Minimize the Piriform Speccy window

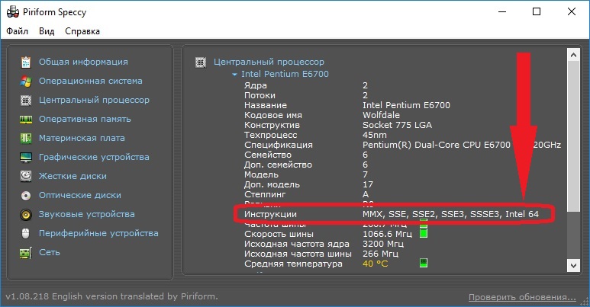point(502,11)
